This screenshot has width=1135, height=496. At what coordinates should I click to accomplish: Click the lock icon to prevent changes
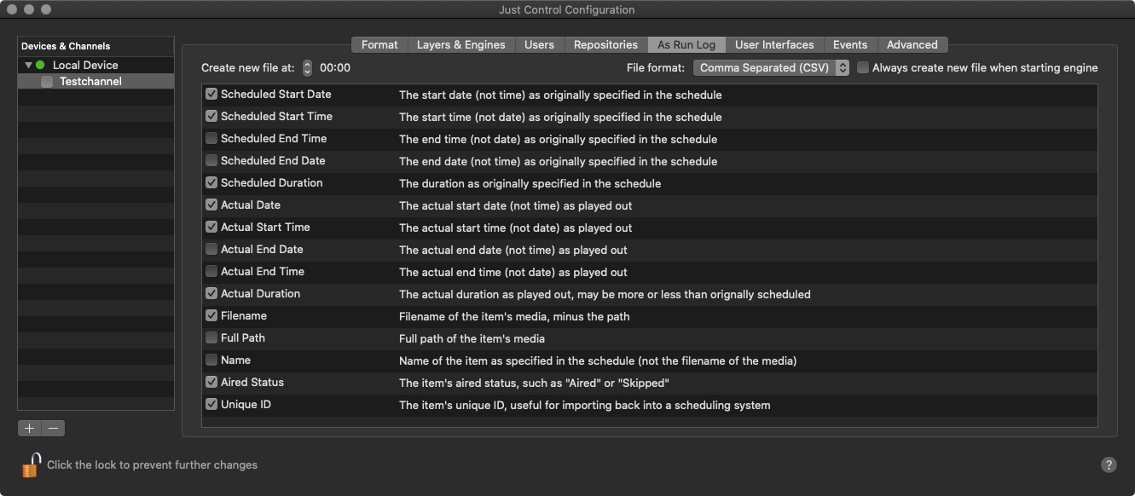point(32,464)
